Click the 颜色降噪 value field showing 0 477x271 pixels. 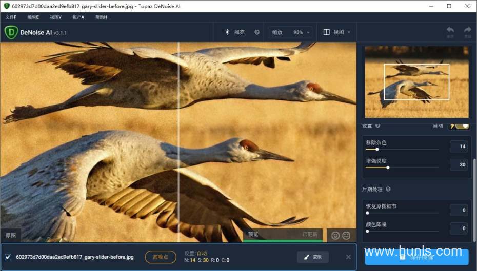pos(459,228)
